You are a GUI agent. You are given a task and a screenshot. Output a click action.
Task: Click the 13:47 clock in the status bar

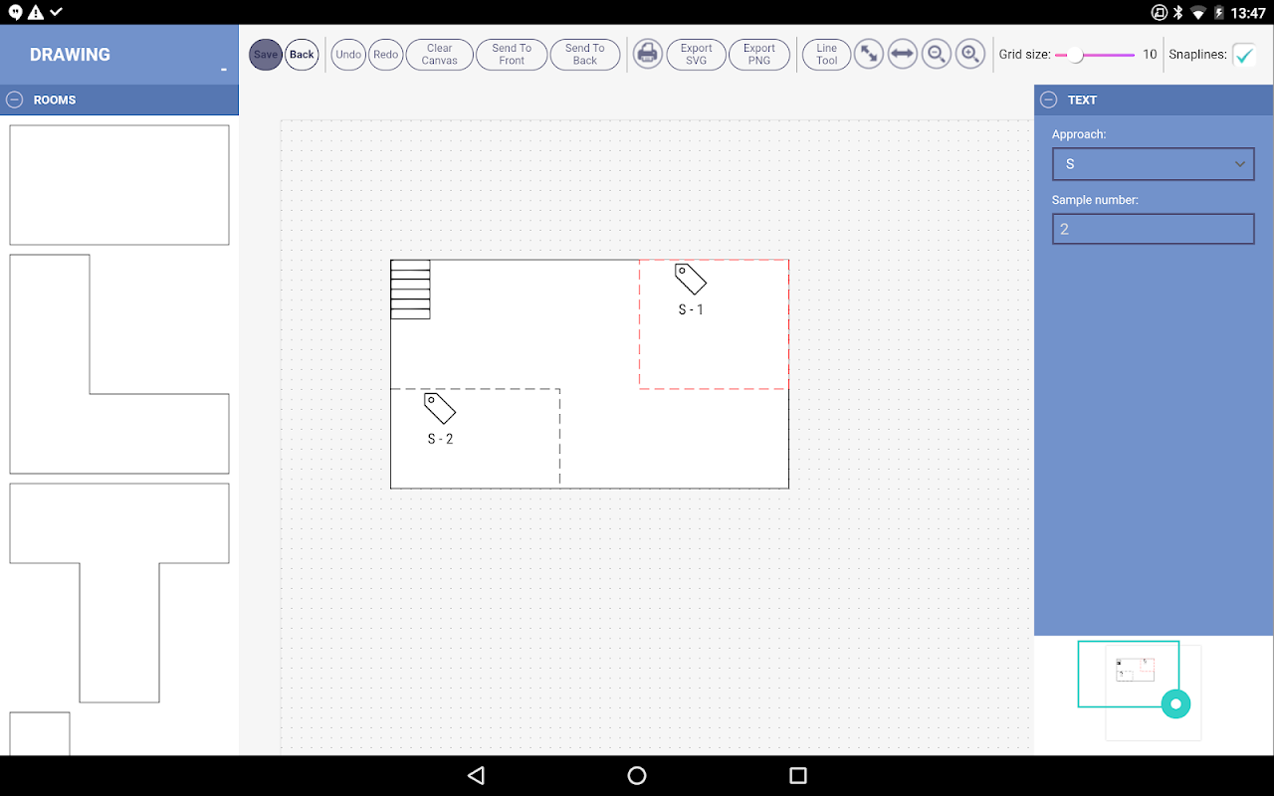(x=1247, y=13)
